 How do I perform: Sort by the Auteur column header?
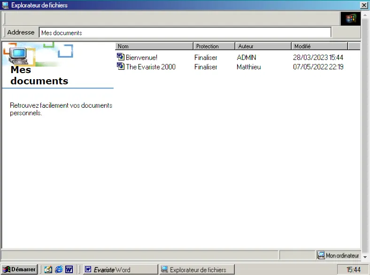click(x=263, y=46)
